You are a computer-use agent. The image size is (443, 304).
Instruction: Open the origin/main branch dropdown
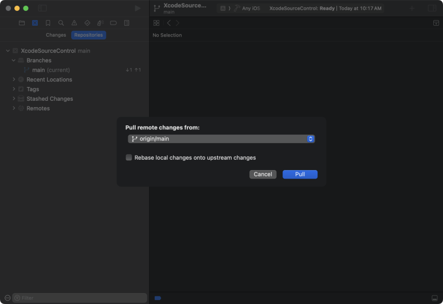tap(221, 139)
